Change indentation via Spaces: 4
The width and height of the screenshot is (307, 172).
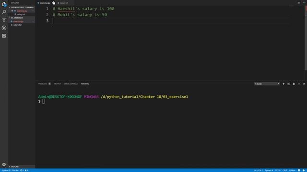coord(269,170)
